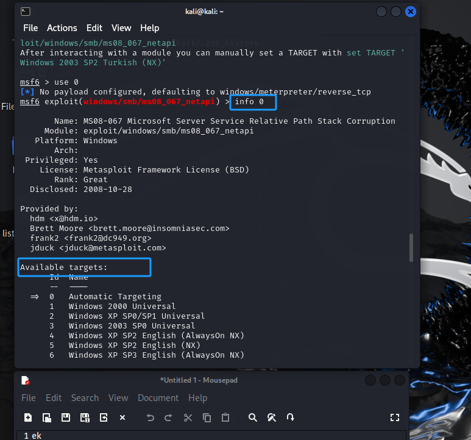
Task: Click the terminal icon in the kali window title bar
Action: (26, 12)
